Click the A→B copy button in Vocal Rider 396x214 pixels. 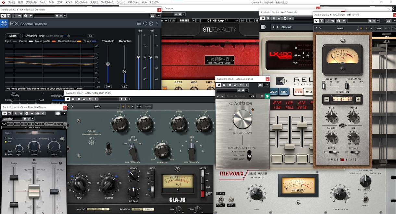39,124
